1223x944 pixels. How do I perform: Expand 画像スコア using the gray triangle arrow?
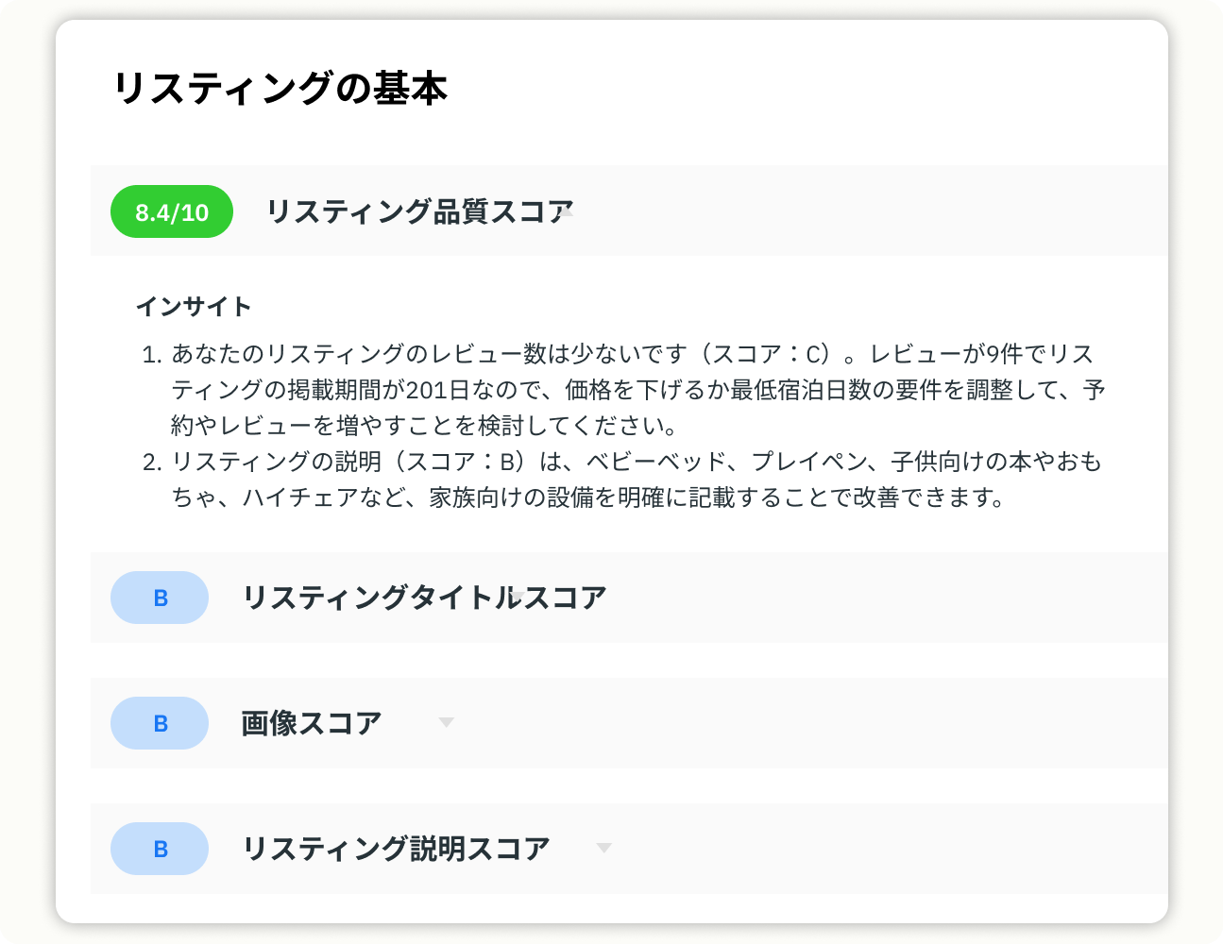[x=447, y=722]
